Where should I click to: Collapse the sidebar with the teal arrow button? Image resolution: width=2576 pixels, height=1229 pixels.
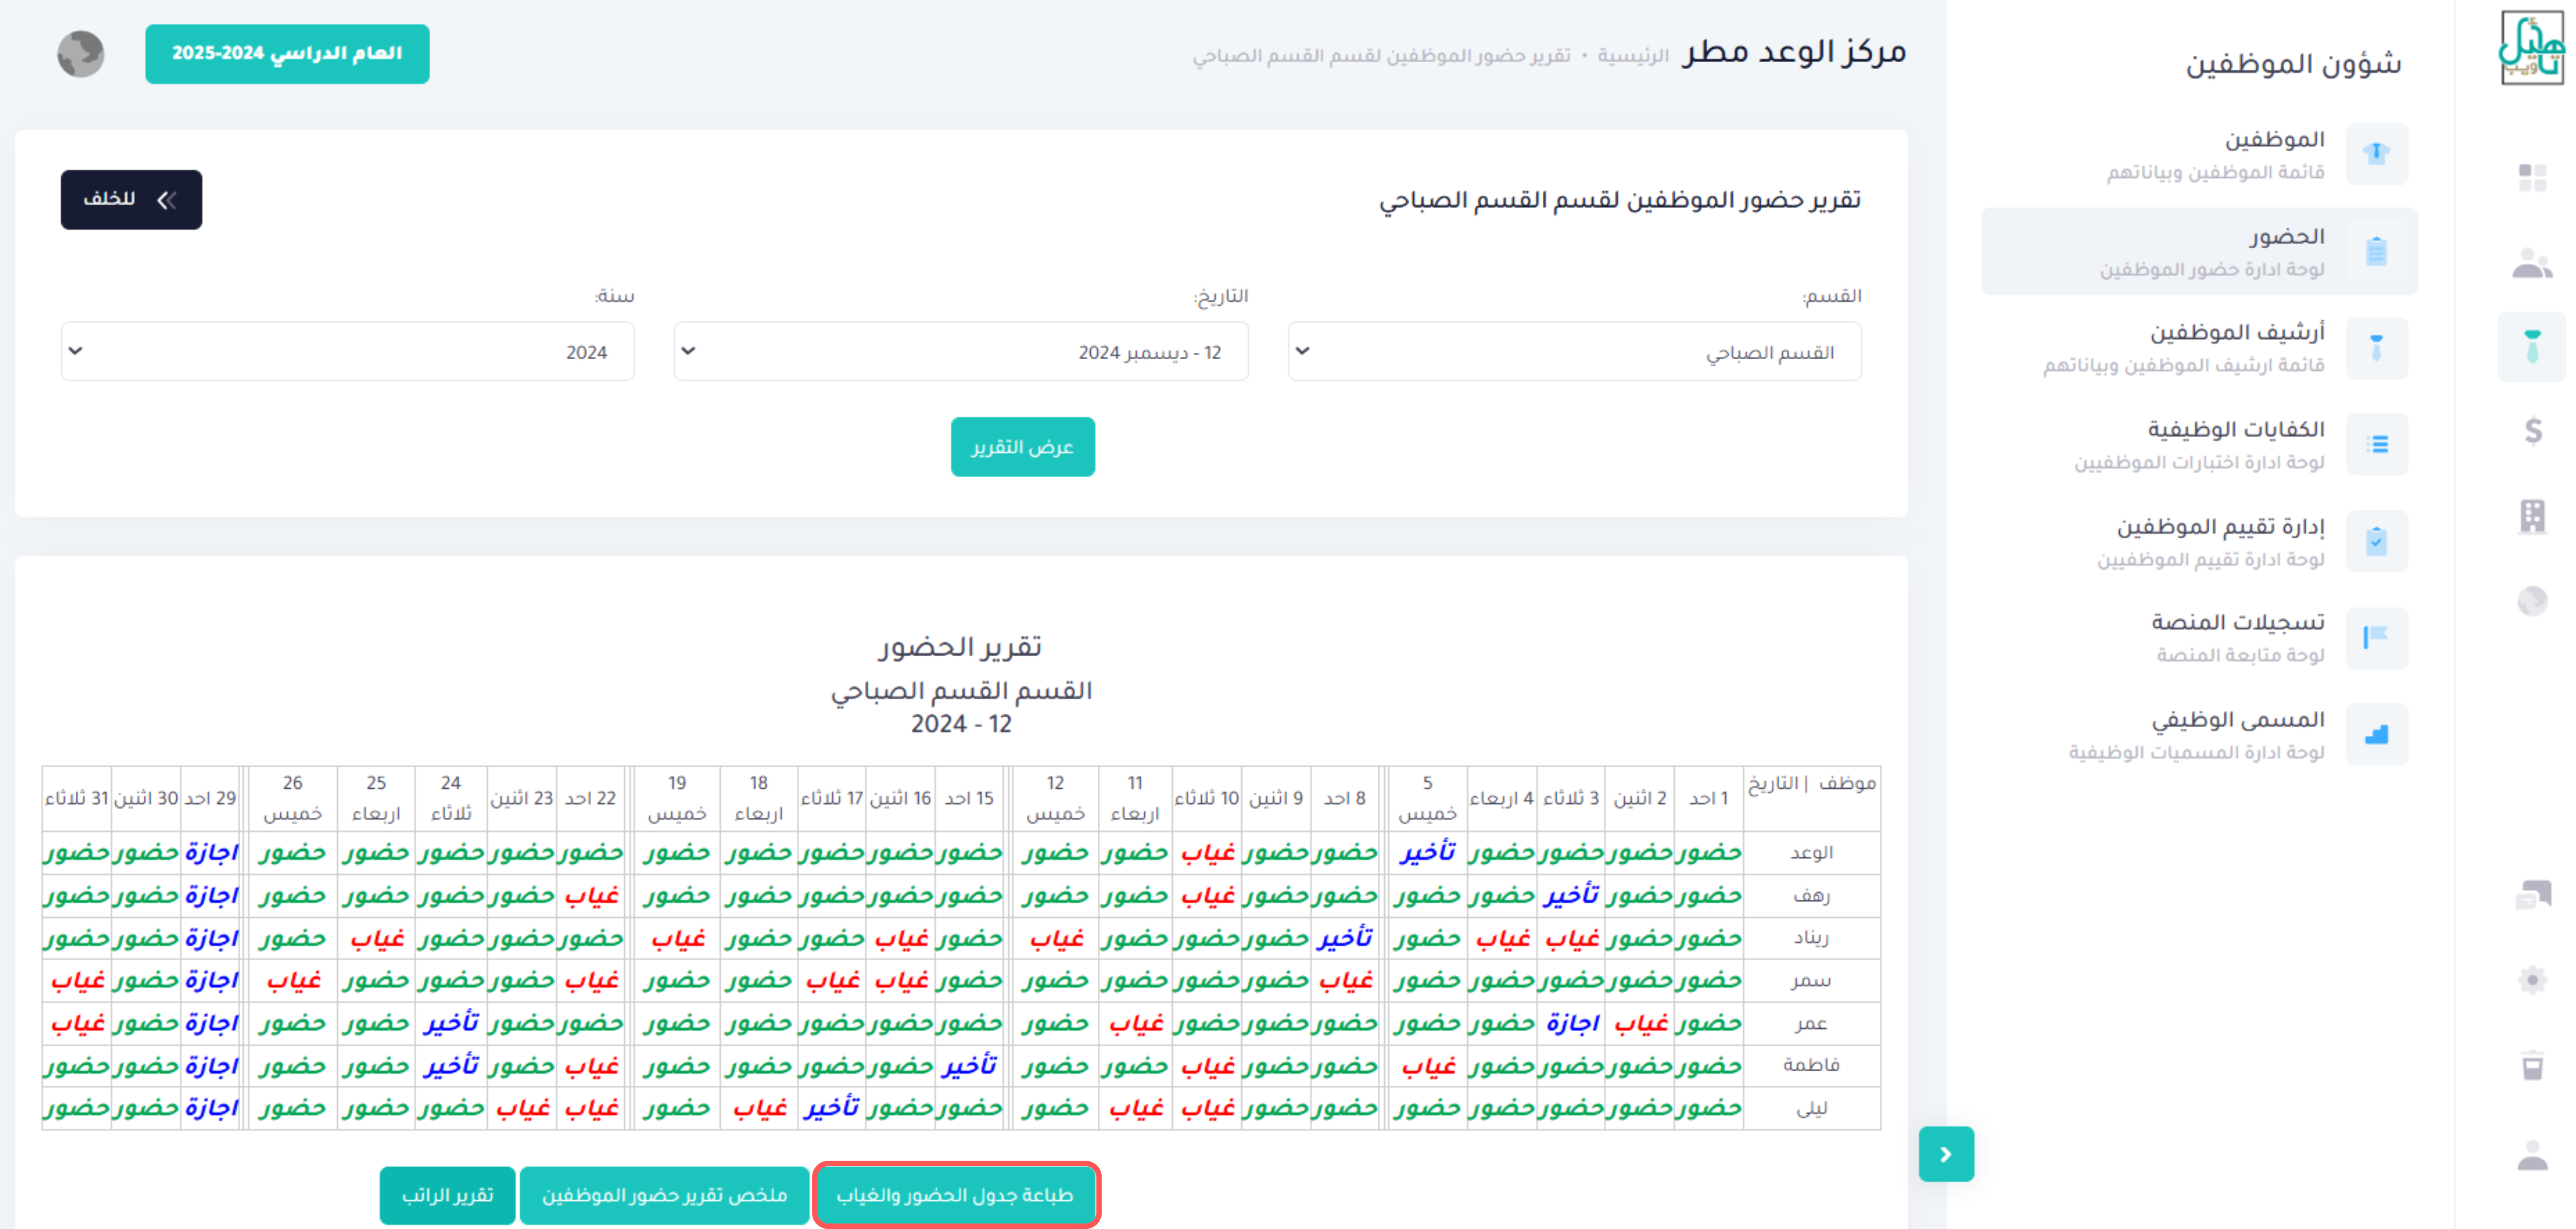click(x=1945, y=1154)
